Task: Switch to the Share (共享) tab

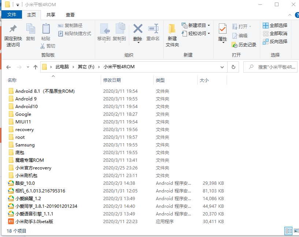Action: (x=51, y=15)
